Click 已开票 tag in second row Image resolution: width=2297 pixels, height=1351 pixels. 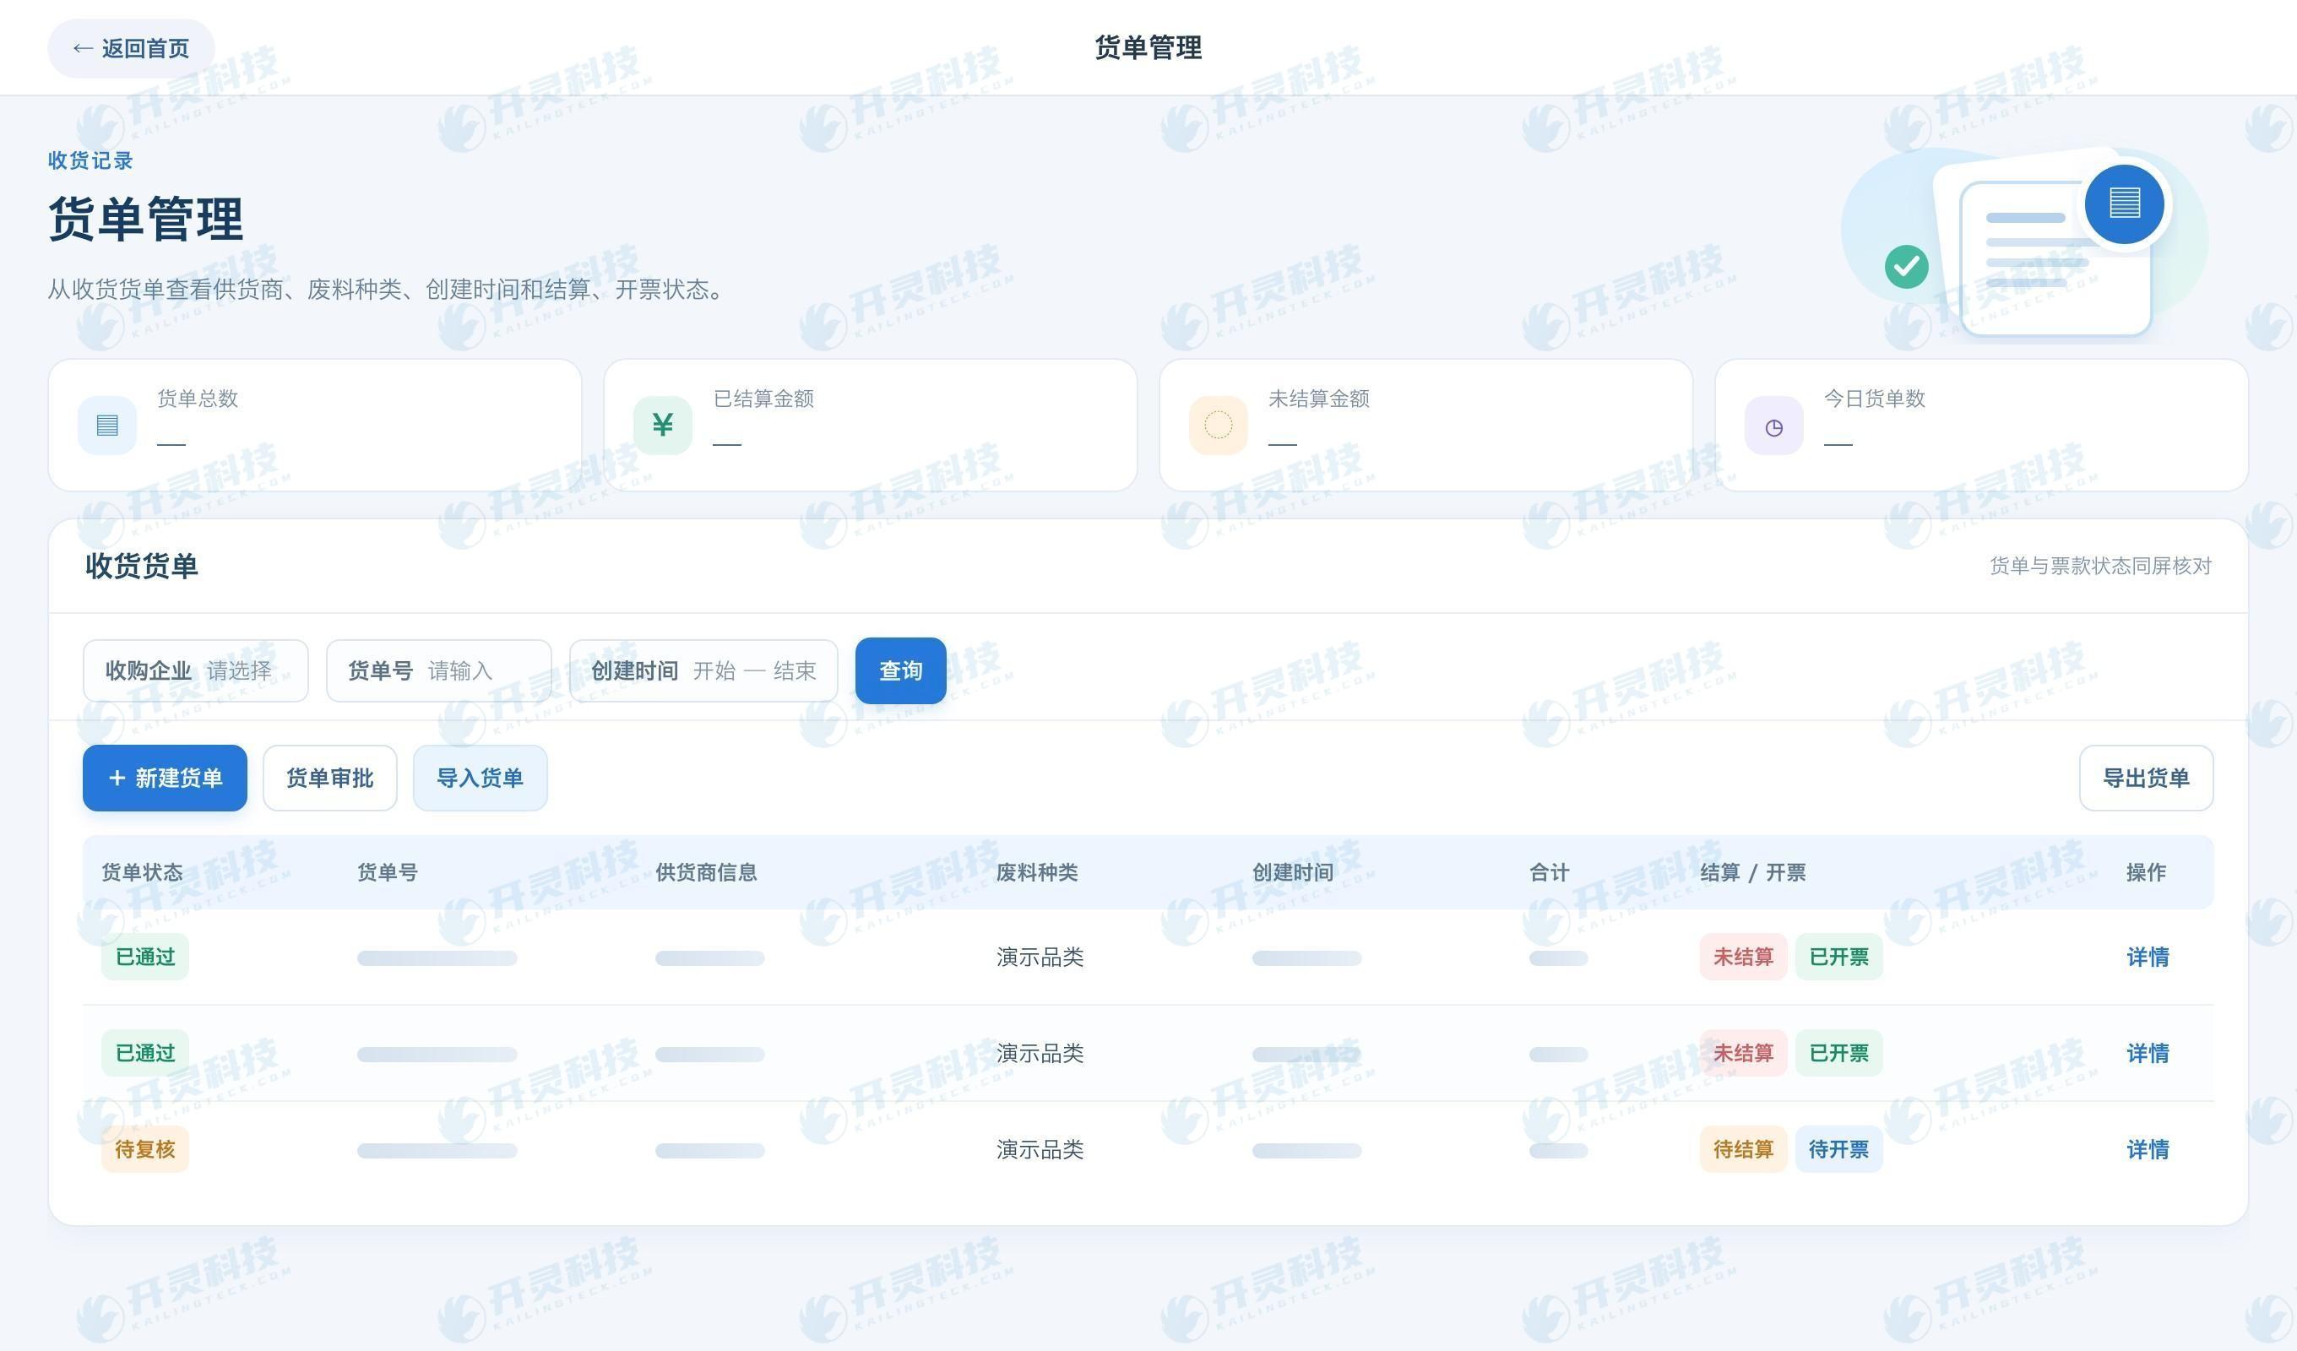click(1838, 1054)
